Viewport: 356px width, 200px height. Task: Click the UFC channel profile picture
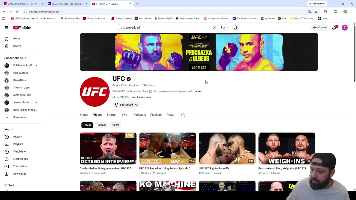95,92
